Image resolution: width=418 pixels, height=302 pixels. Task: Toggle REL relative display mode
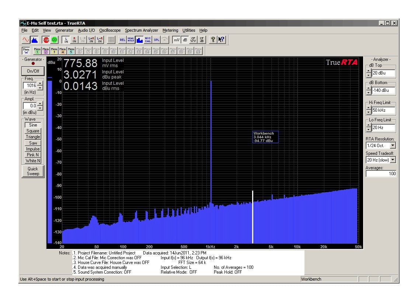coord(123,40)
